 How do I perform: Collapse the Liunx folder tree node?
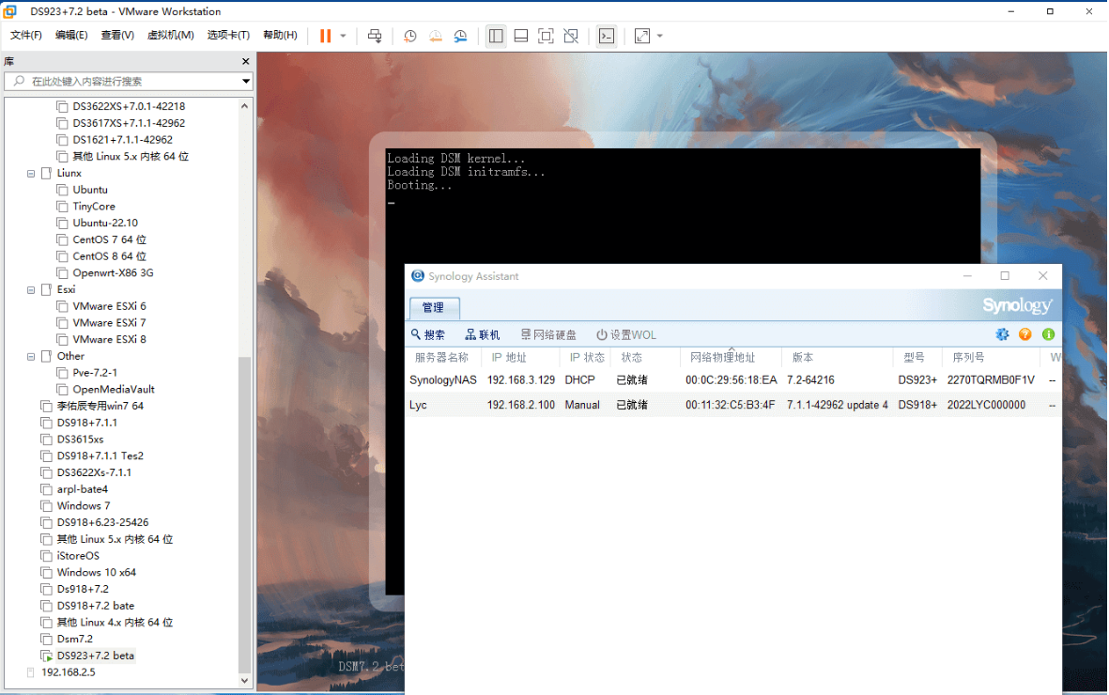click(x=31, y=174)
